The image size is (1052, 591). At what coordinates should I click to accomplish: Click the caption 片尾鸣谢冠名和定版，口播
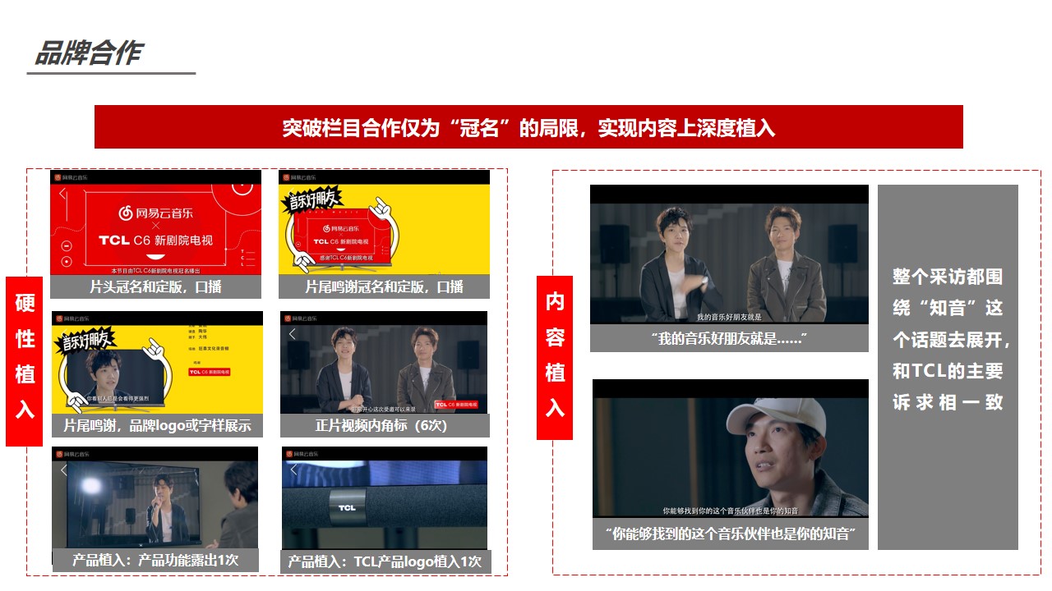tap(384, 286)
